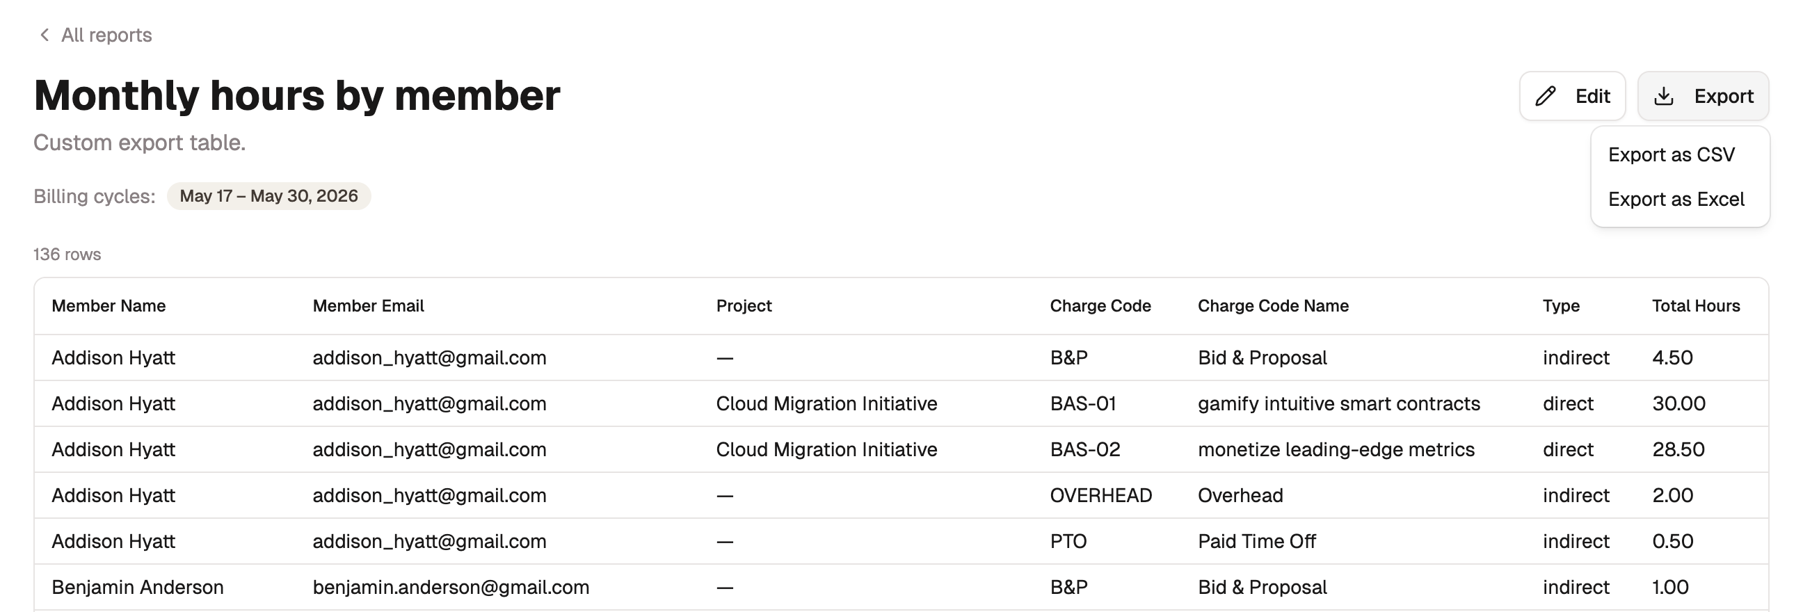Click the 0.50 total hours value
Screen dimensions: 1803x612
tap(1672, 541)
